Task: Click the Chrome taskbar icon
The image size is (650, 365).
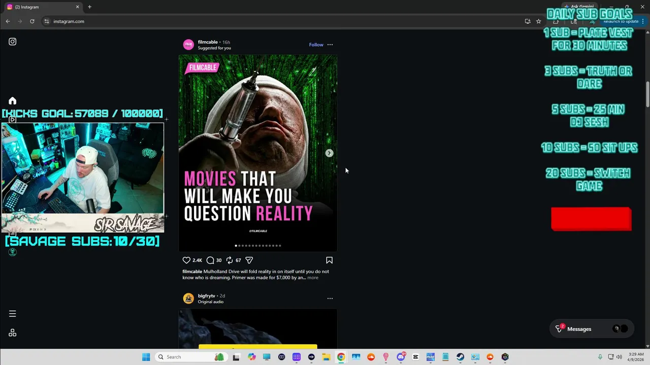Action: click(341, 357)
